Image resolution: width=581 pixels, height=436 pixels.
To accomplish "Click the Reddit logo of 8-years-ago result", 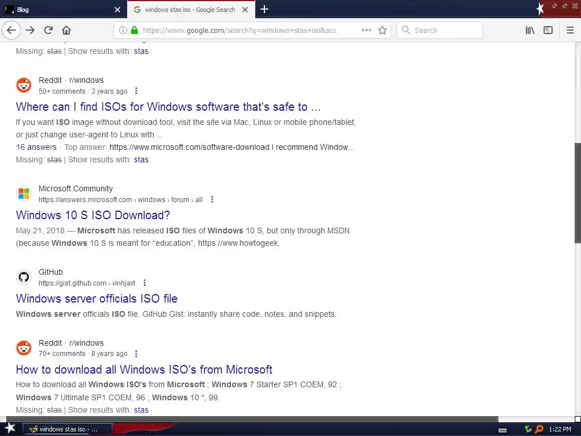I will [24, 348].
